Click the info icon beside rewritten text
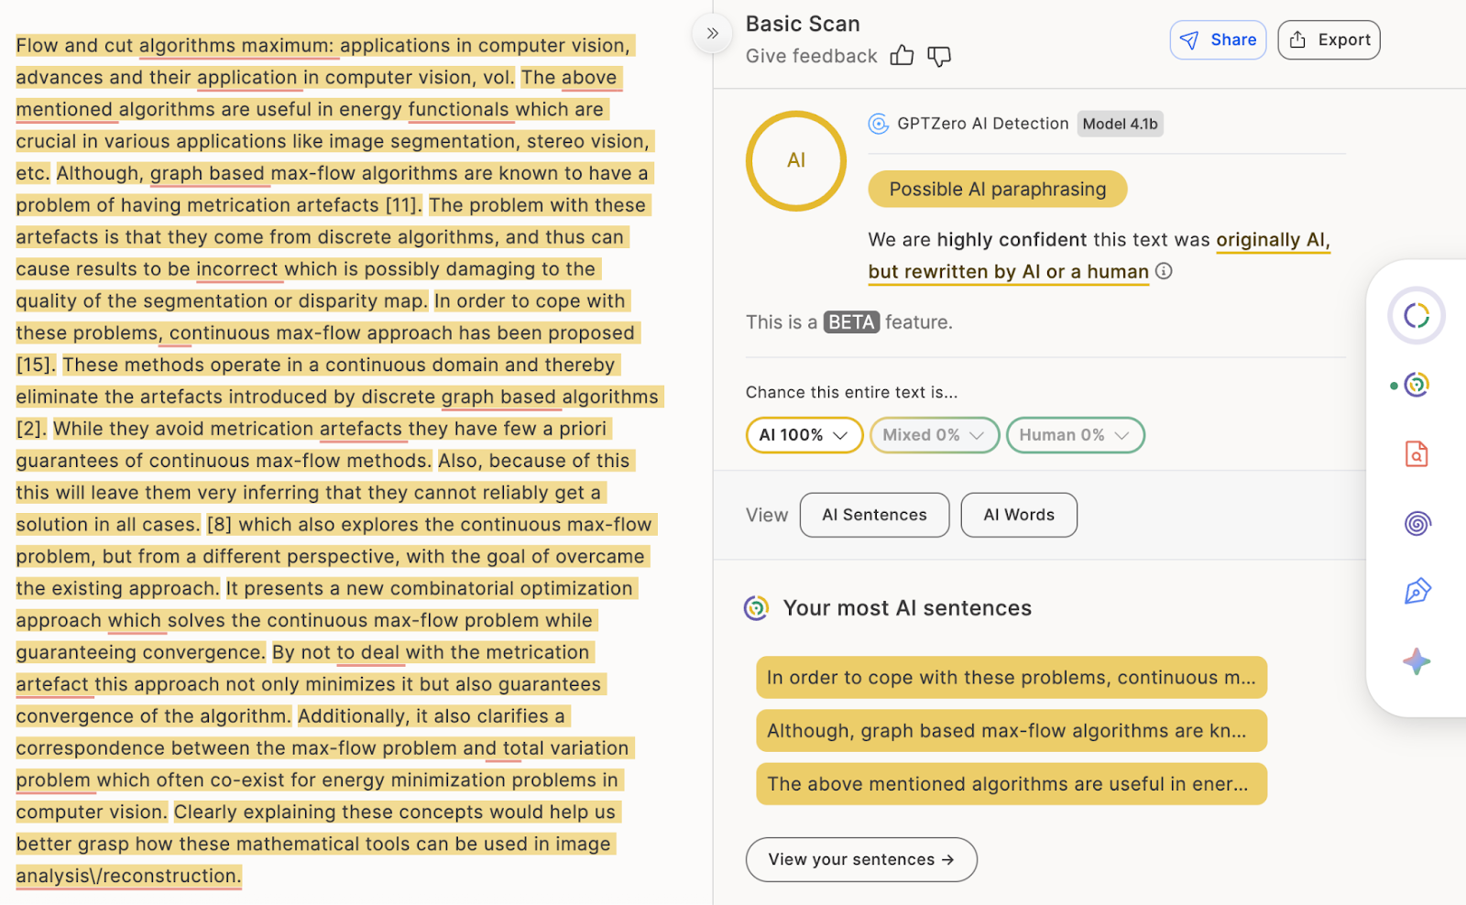The height and width of the screenshot is (905, 1466). (x=1164, y=271)
